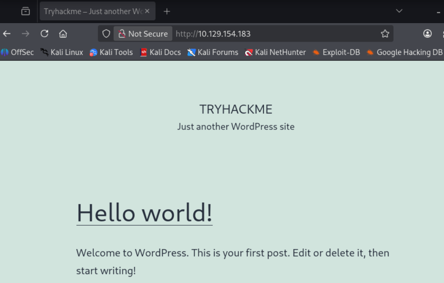The height and width of the screenshot is (283, 444).
Task: Open the Kali NetHunter bookmark
Action: (275, 52)
